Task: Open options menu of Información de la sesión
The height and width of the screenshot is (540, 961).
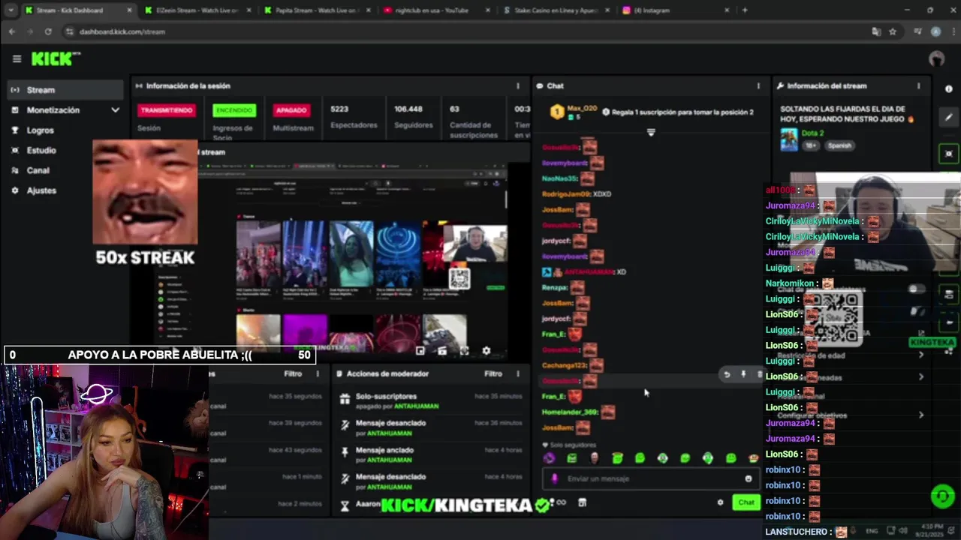Action: coord(517,85)
